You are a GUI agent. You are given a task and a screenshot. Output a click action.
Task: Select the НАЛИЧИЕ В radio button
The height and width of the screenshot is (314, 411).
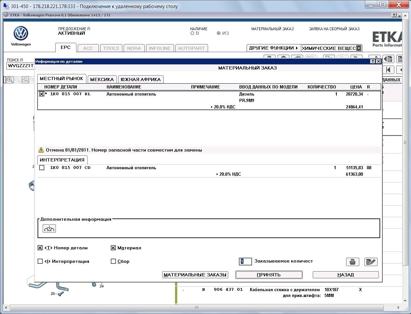tap(192, 33)
